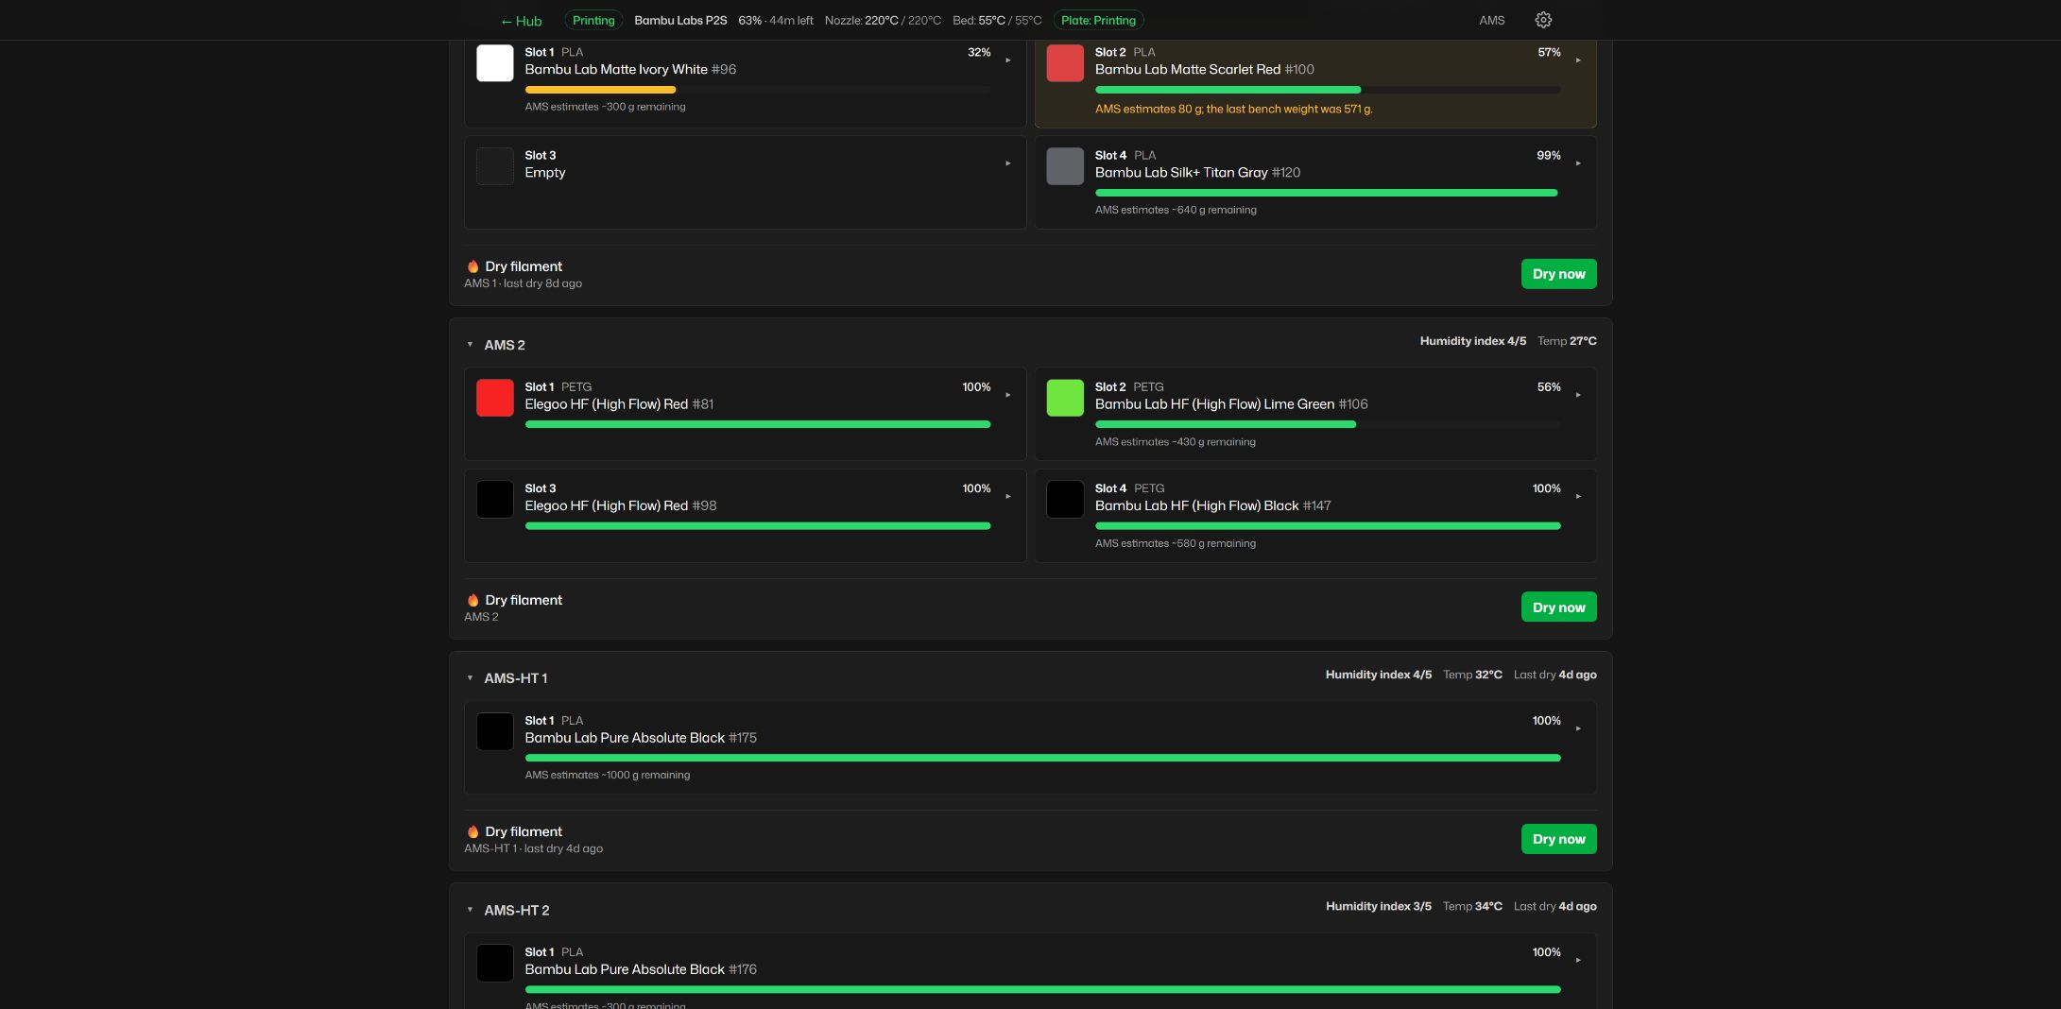This screenshot has width=2061, height=1009.
Task: Select Elegoo HF (High Flow) Red #98
Action: [x=621, y=505]
